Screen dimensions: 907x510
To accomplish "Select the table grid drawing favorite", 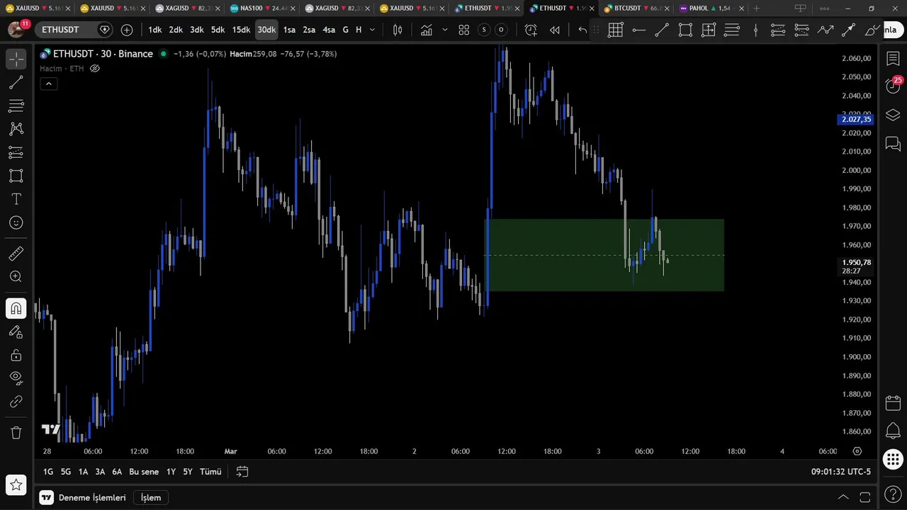I will 615,30.
